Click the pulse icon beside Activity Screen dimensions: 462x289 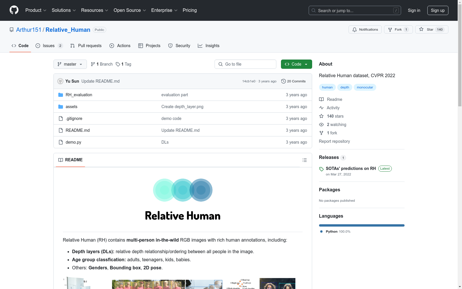click(321, 108)
